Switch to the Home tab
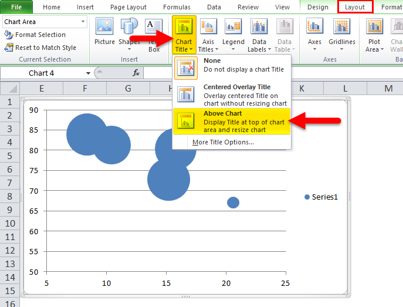 (52, 7)
